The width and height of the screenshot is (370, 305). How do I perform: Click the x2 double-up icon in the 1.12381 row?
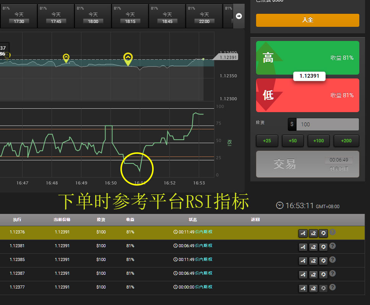pos(313,247)
